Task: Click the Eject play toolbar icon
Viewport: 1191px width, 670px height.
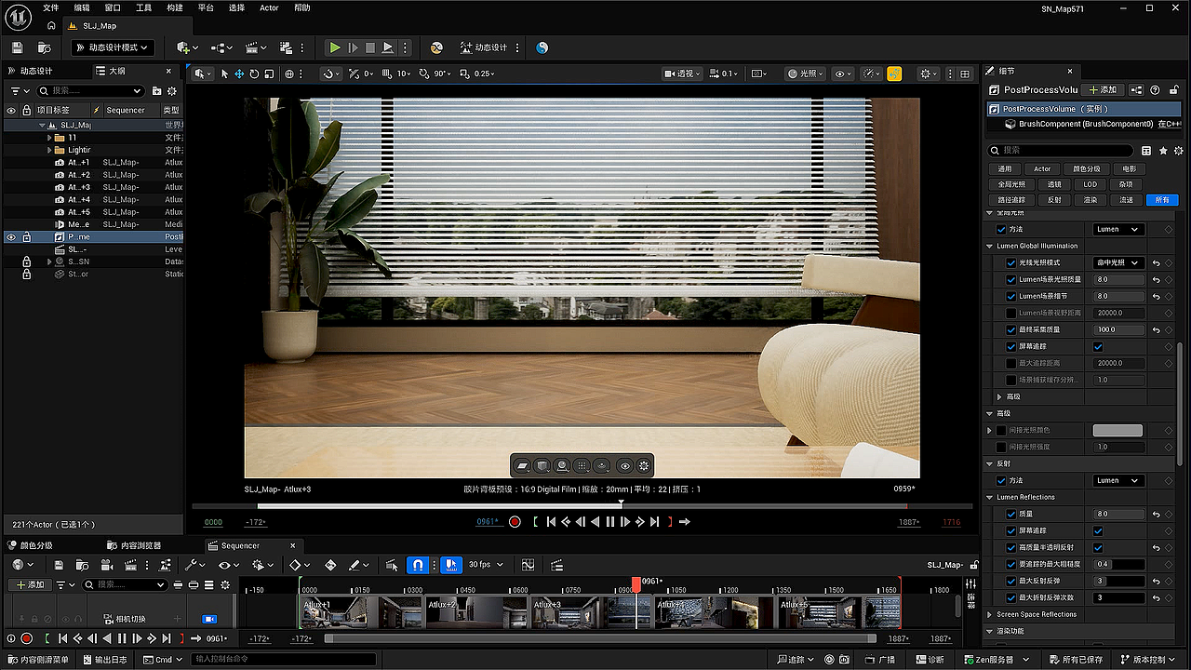Action: [388, 47]
